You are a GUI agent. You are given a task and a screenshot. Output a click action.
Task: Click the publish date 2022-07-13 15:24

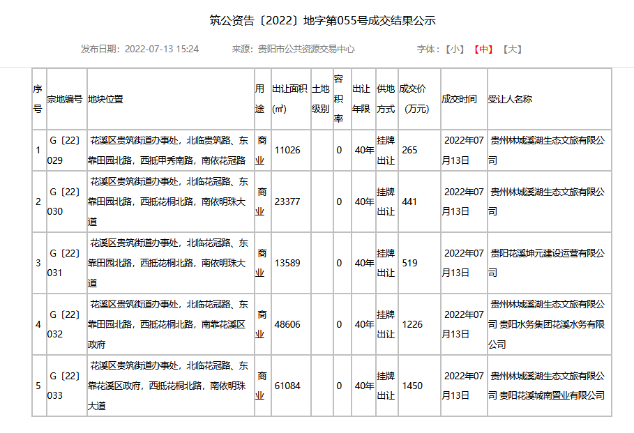(x=162, y=49)
